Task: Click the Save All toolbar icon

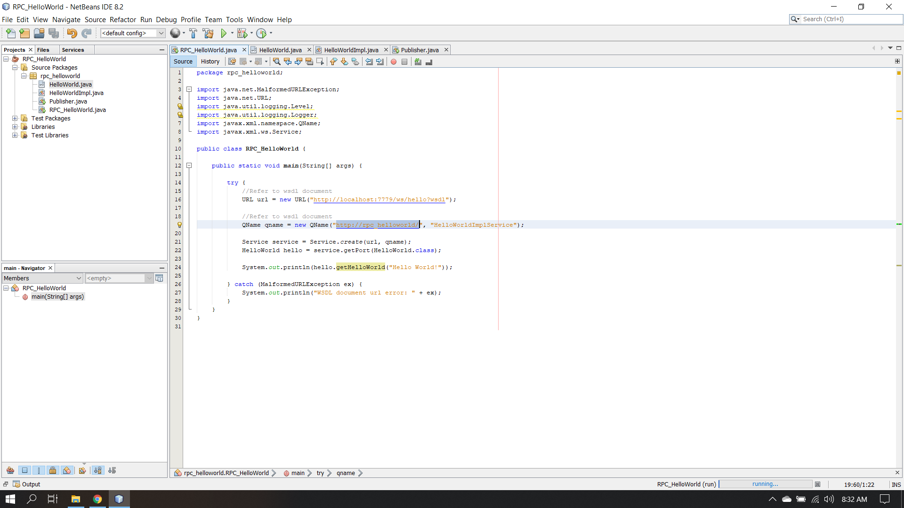Action: point(54,33)
